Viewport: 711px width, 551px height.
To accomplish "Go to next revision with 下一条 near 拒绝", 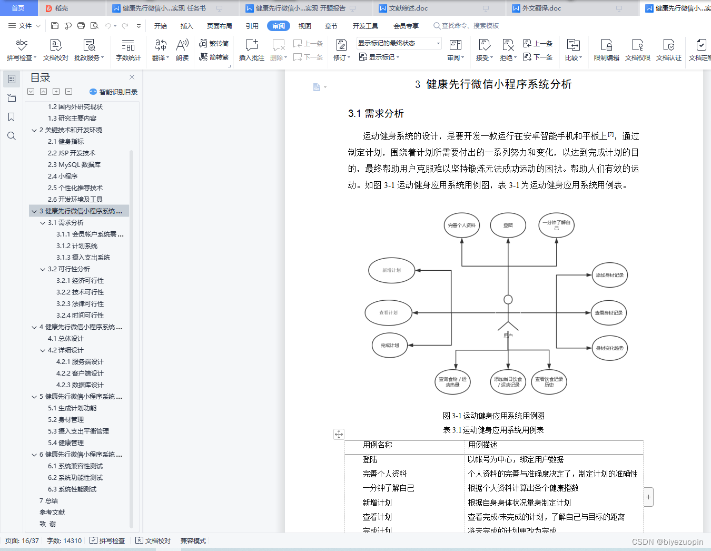I will (x=538, y=57).
